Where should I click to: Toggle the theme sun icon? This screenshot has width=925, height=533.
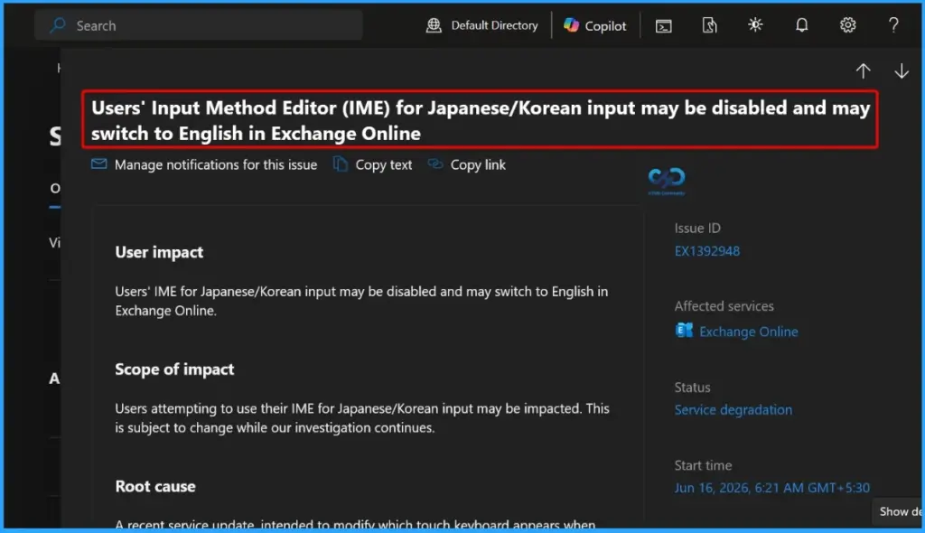(x=756, y=24)
